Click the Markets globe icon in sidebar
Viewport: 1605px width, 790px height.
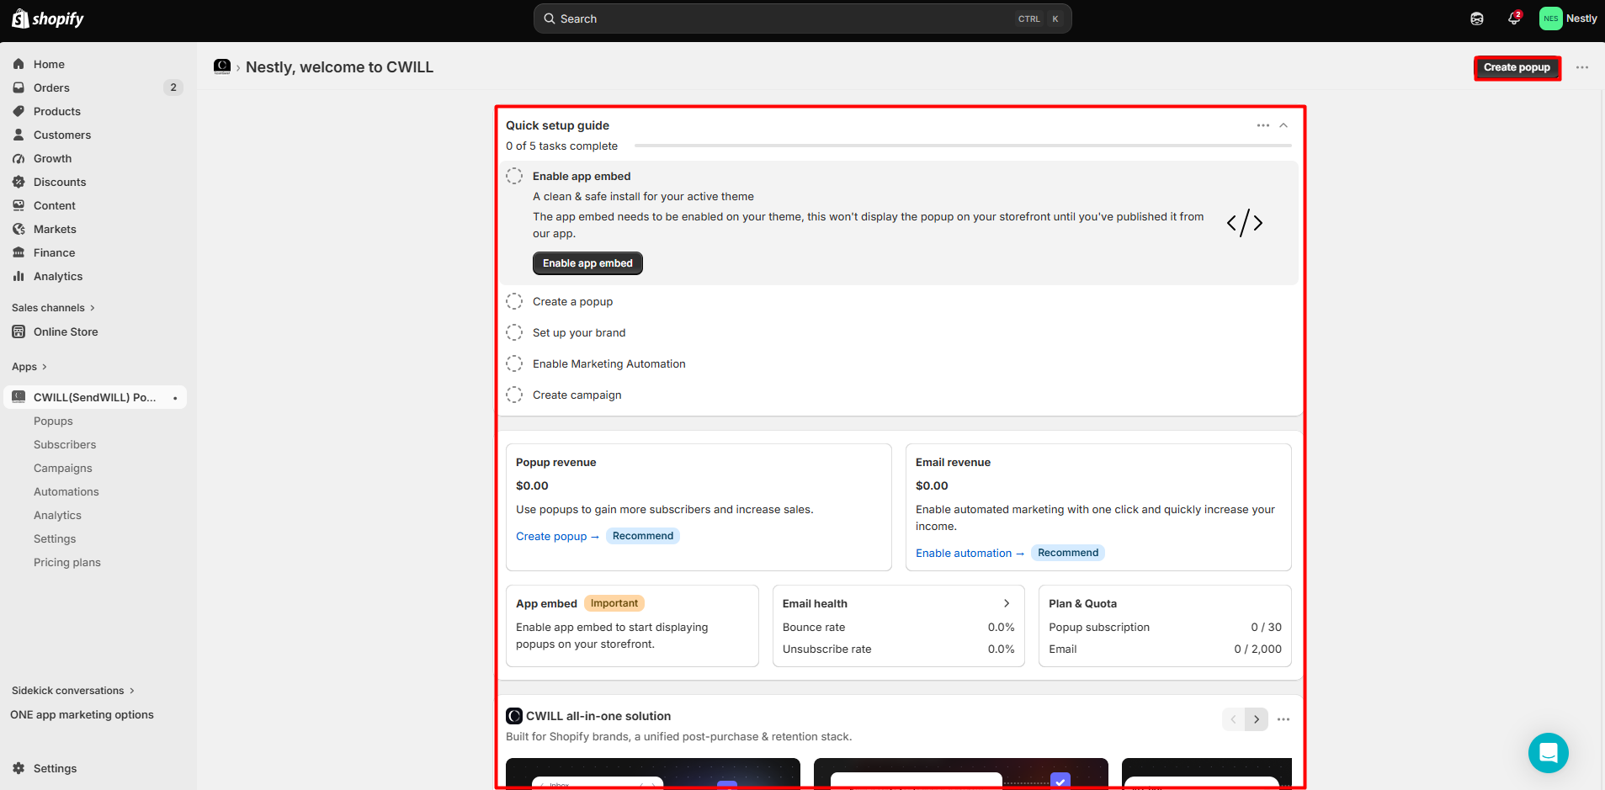pos(19,229)
